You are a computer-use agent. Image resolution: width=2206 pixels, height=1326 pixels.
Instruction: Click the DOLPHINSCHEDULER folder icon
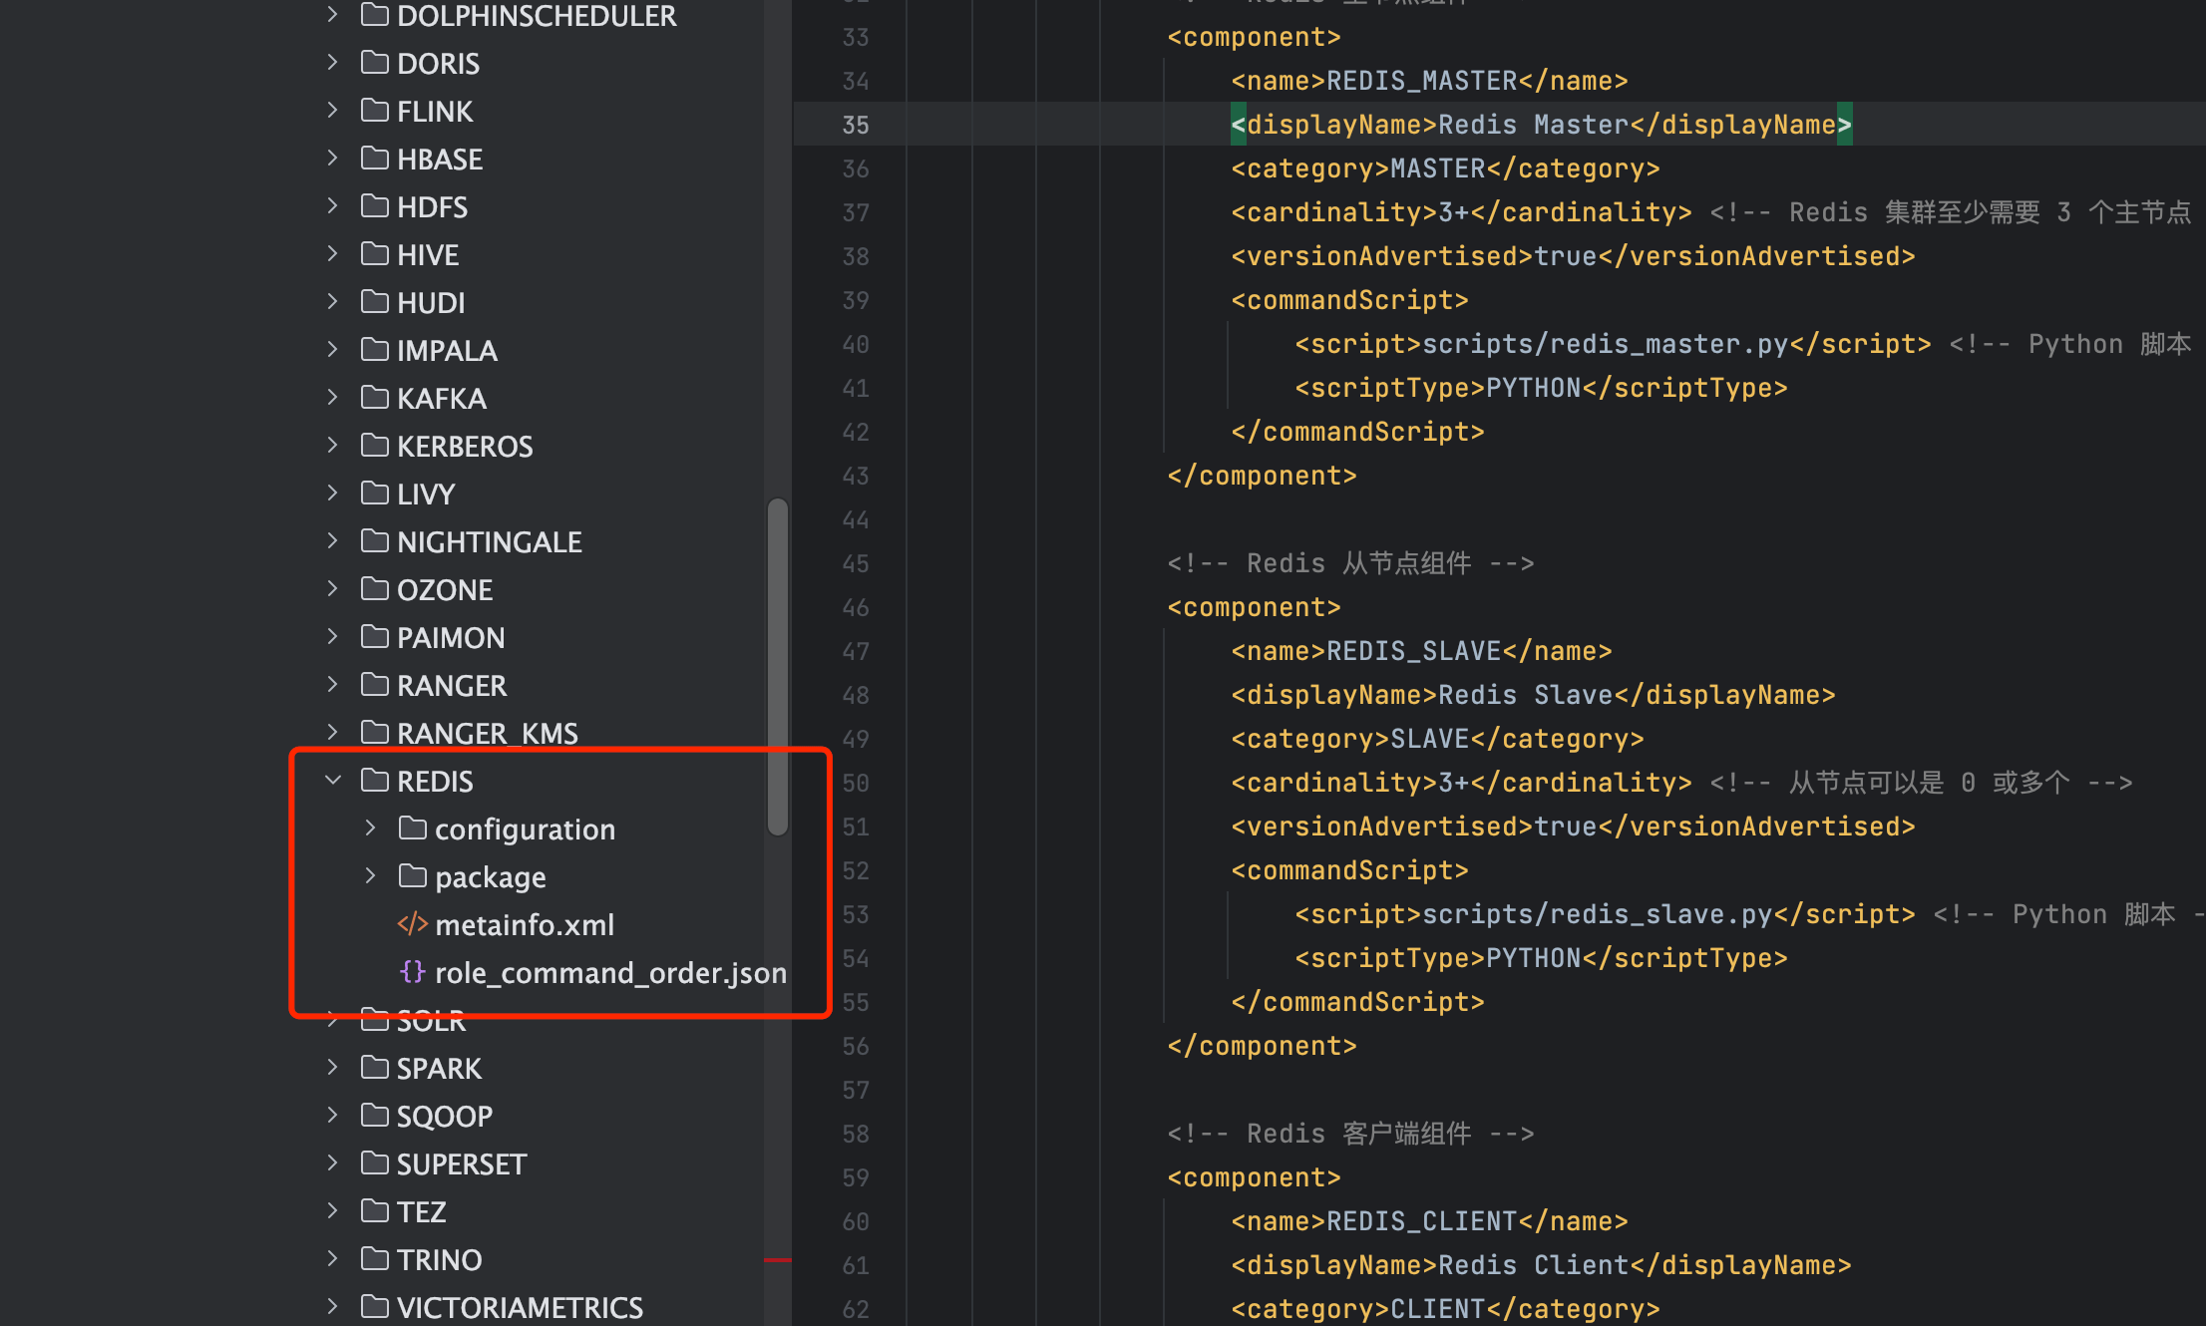point(375,14)
